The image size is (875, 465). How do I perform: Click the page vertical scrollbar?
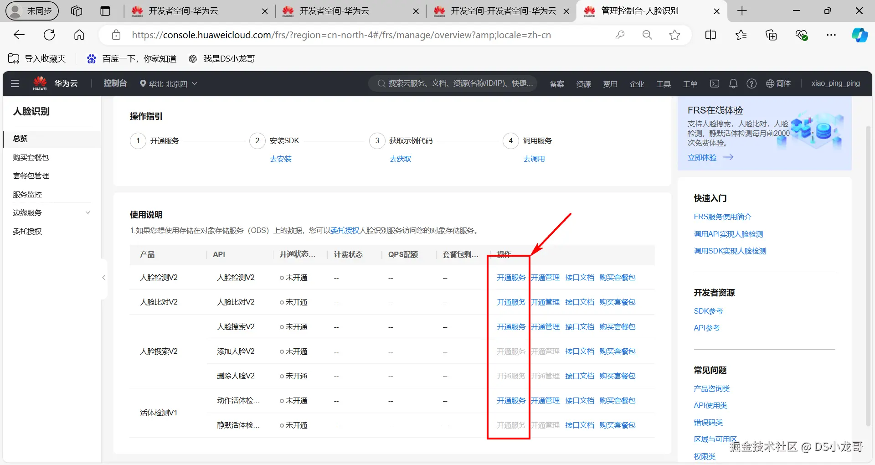[869, 276]
